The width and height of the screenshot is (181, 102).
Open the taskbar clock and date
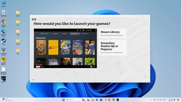coord(171,100)
